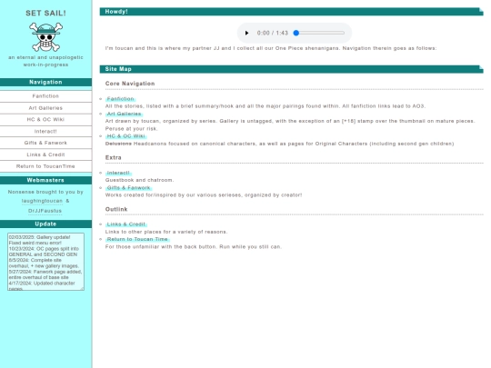Viewport: 491px width, 368px height.
Task: Click the Webmasters sidebar heading
Action: pos(45,180)
